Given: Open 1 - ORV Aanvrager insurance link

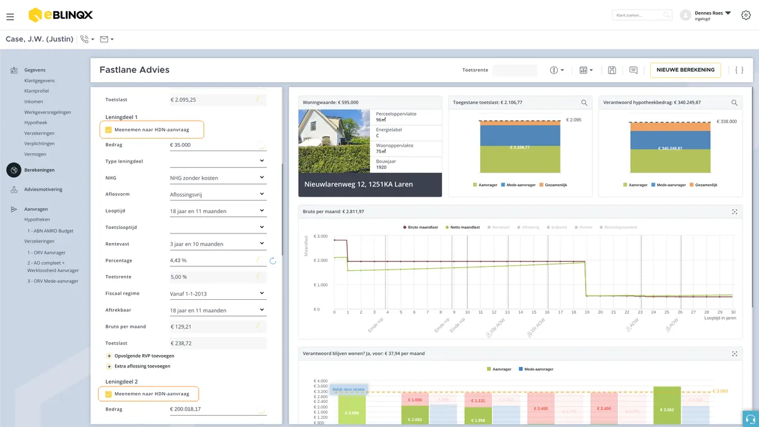Looking at the screenshot, I should (x=46, y=252).
